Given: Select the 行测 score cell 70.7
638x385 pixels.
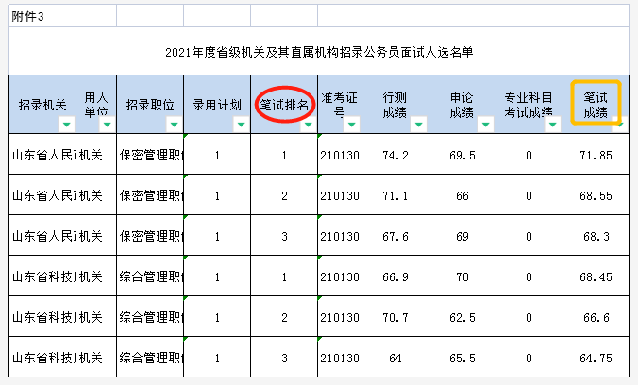Looking at the screenshot, I should tap(395, 317).
